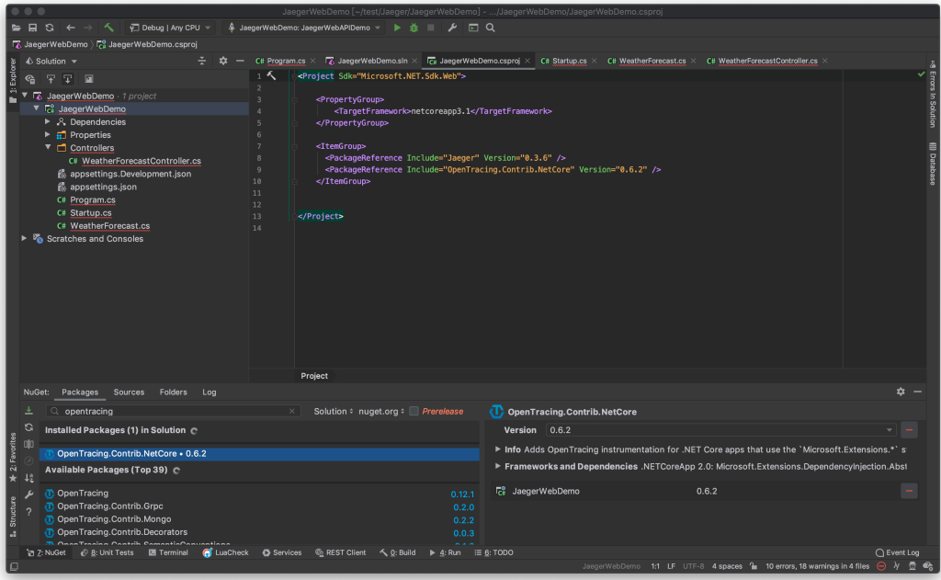This screenshot has width=941, height=580.
Task: Close the JaegerWebDemo.csproj editor tab
Action: tap(527, 61)
